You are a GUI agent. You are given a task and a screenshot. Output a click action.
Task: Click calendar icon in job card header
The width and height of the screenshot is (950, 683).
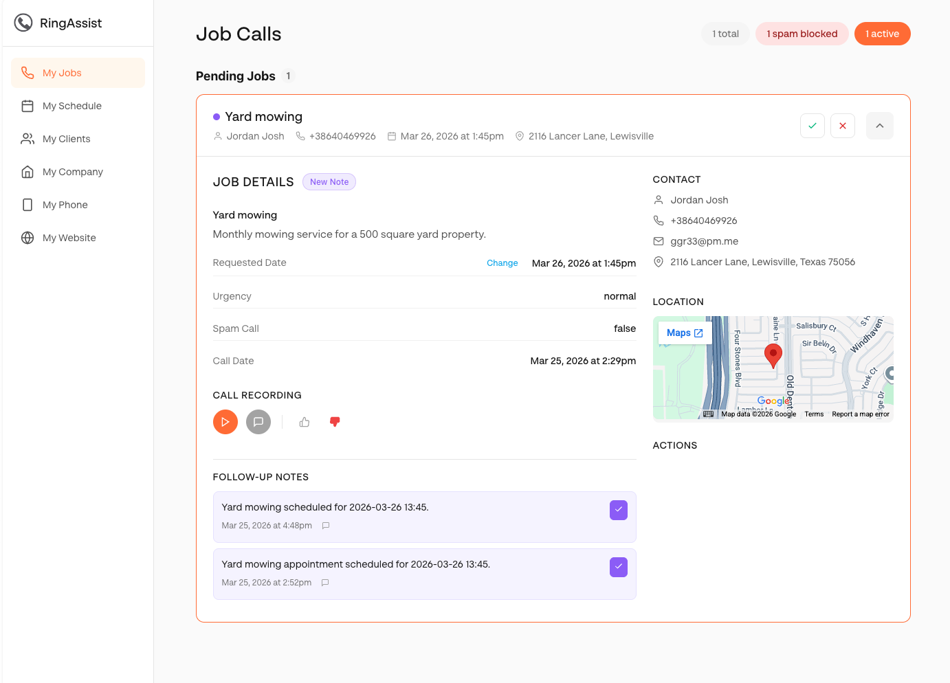click(392, 136)
